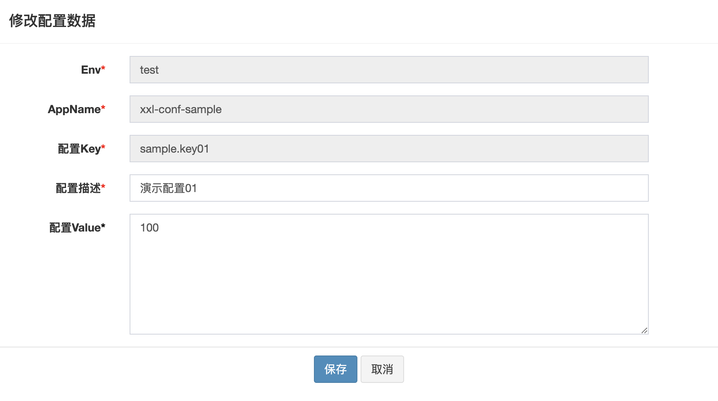The width and height of the screenshot is (718, 401).
Task: Click the AppName field label
Action: [x=74, y=110]
